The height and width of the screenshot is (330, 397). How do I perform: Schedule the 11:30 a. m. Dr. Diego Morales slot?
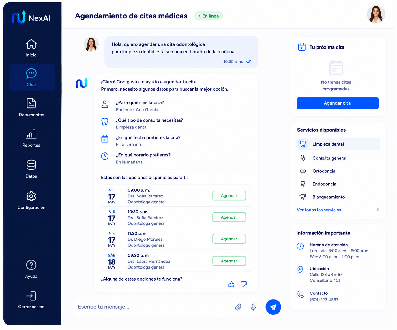[229, 239]
